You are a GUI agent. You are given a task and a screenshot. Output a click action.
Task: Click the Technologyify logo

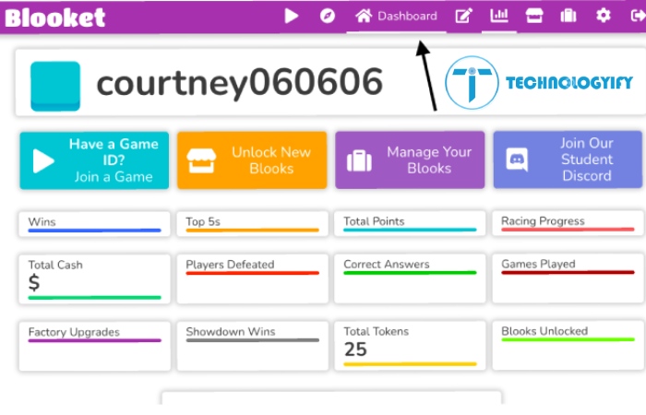[x=538, y=83]
